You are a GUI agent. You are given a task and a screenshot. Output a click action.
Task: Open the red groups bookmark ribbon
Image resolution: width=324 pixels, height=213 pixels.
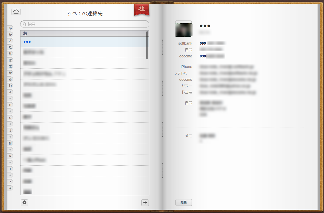coord(142,9)
